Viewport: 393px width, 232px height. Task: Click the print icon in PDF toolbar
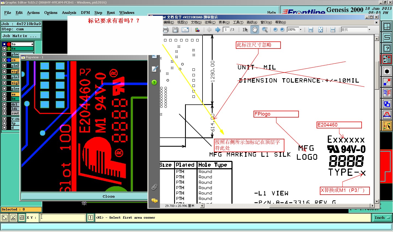pyautogui.click(x=166, y=30)
